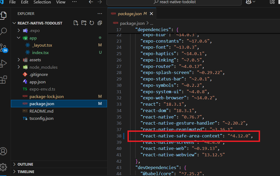Click the "expo-splash-screen" dependency line
Viewport: 280px width, 176px height.
(x=183, y=72)
